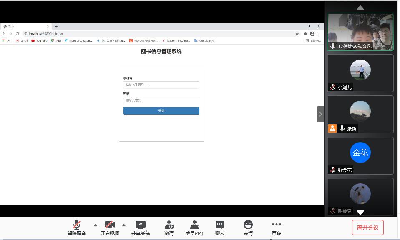Click the Invite (邀请) icon
This screenshot has width=400, height=240.
(169, 228)
